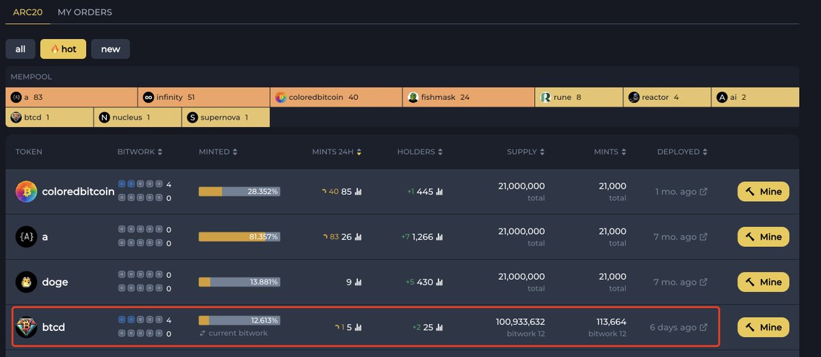Click the 1,266 holders count

pyautogui.click(x=423, y=237)
